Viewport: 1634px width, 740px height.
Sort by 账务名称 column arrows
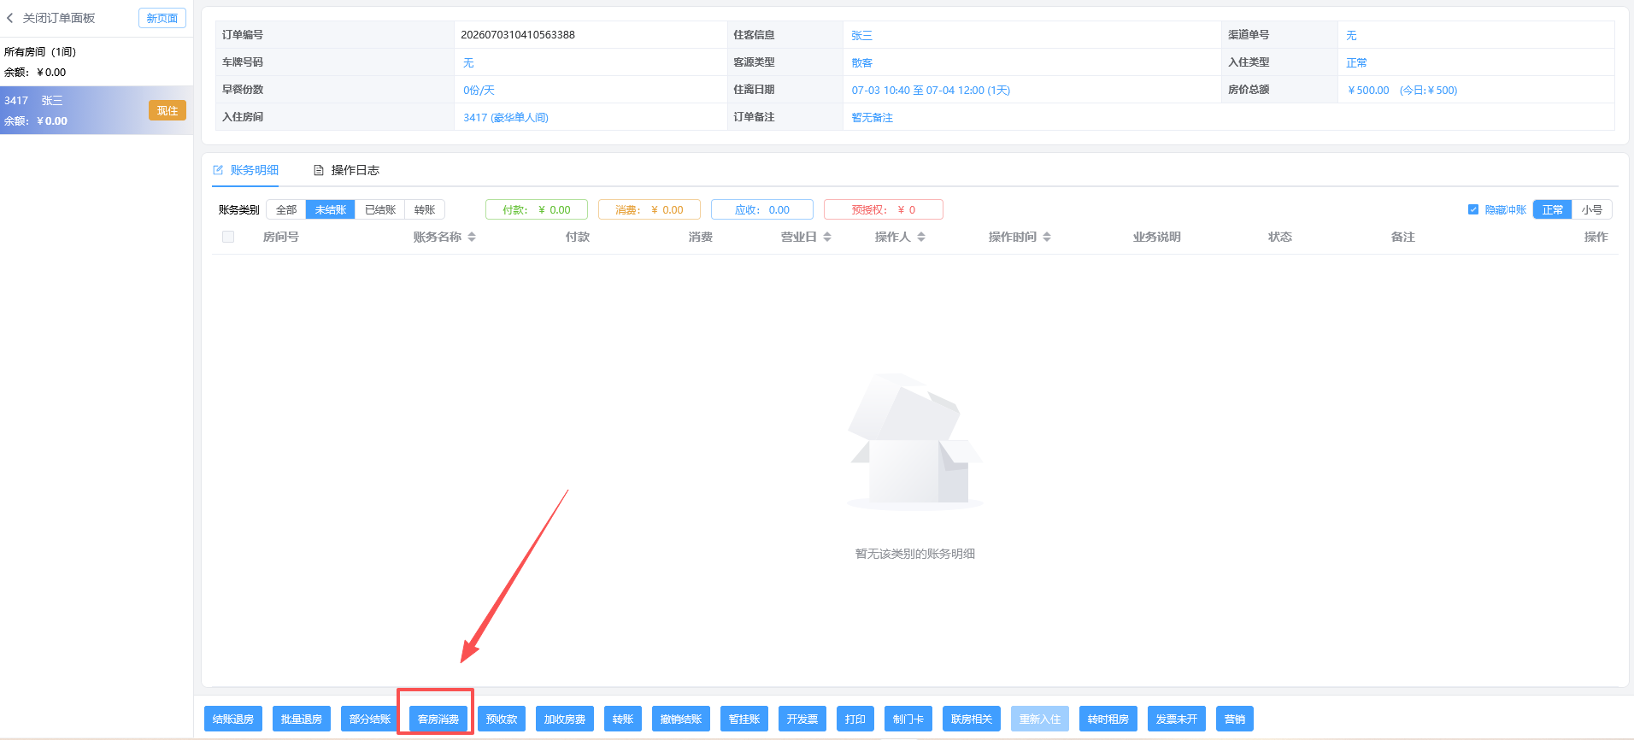(472, 237)
